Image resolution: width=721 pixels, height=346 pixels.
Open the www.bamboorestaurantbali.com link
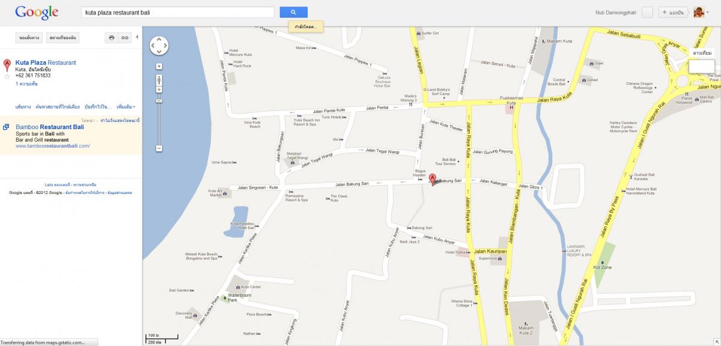(53, 146)
